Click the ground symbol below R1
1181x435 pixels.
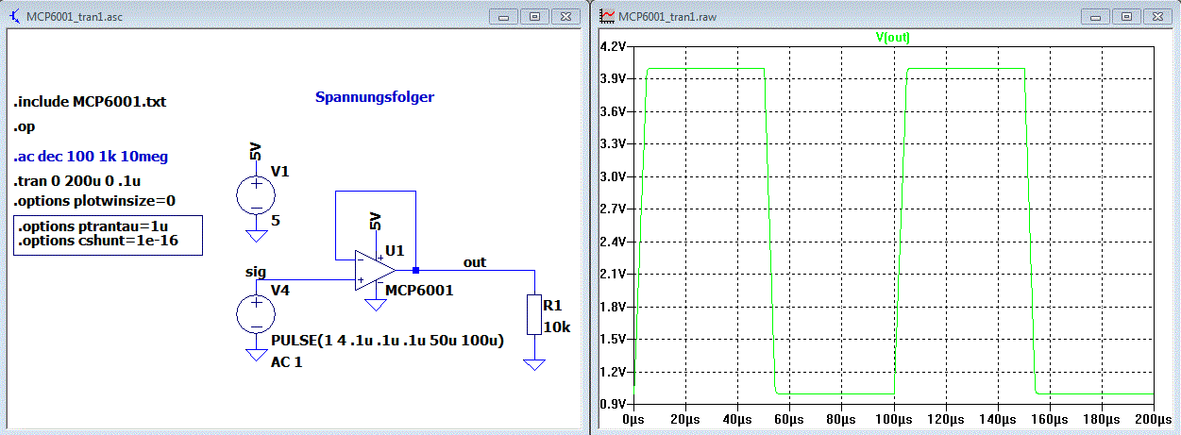pyautogui.click(x=534, y=364)
